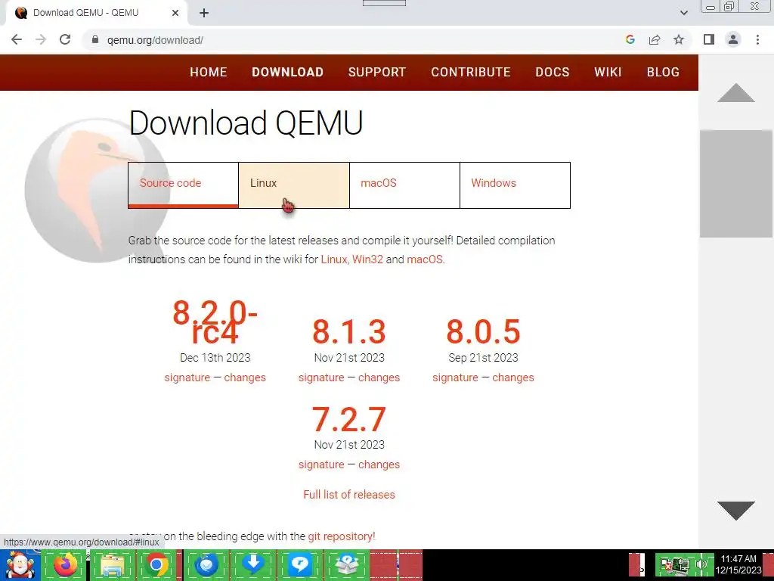The image size is (774, 581).
Task: Click the scrollbar down arrow
Action: coord(736,511)
